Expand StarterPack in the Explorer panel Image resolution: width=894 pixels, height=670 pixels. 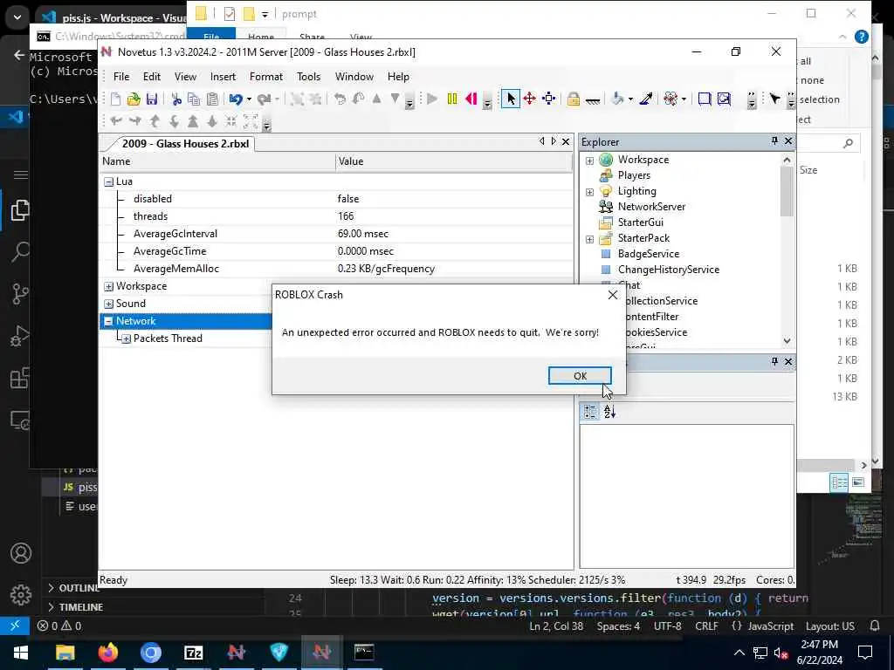(x=589, y=239)
